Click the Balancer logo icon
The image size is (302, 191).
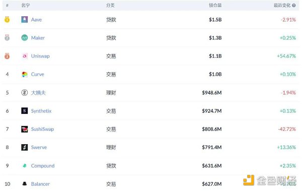[25, 183]
